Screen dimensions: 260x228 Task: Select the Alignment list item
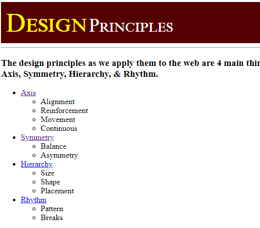tap(58, 102)
